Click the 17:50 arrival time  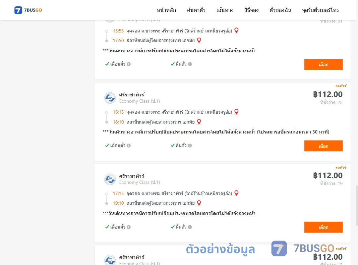click(118, 41)
